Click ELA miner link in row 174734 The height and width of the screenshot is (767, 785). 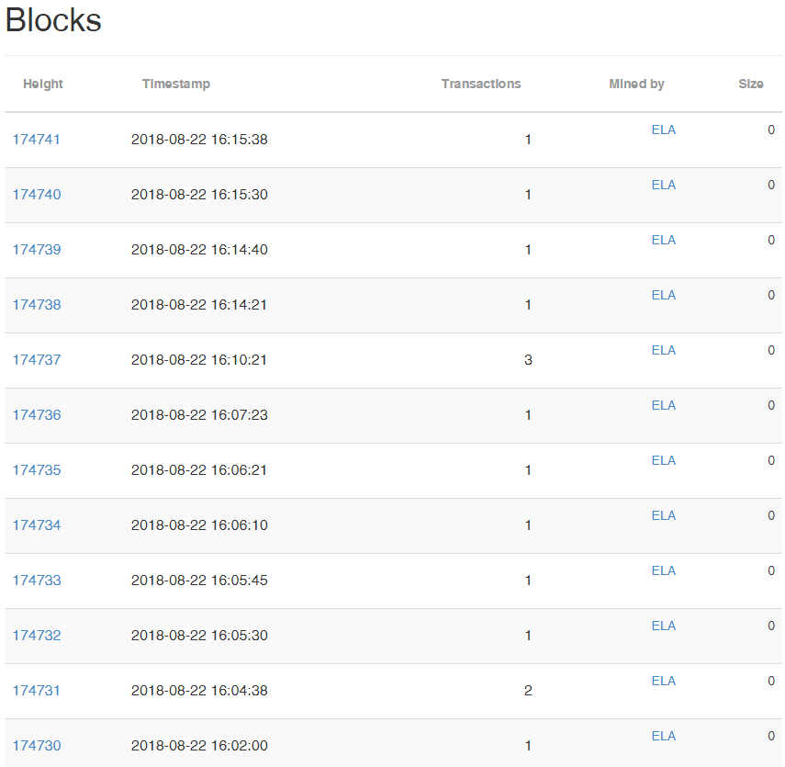(663, 515)
